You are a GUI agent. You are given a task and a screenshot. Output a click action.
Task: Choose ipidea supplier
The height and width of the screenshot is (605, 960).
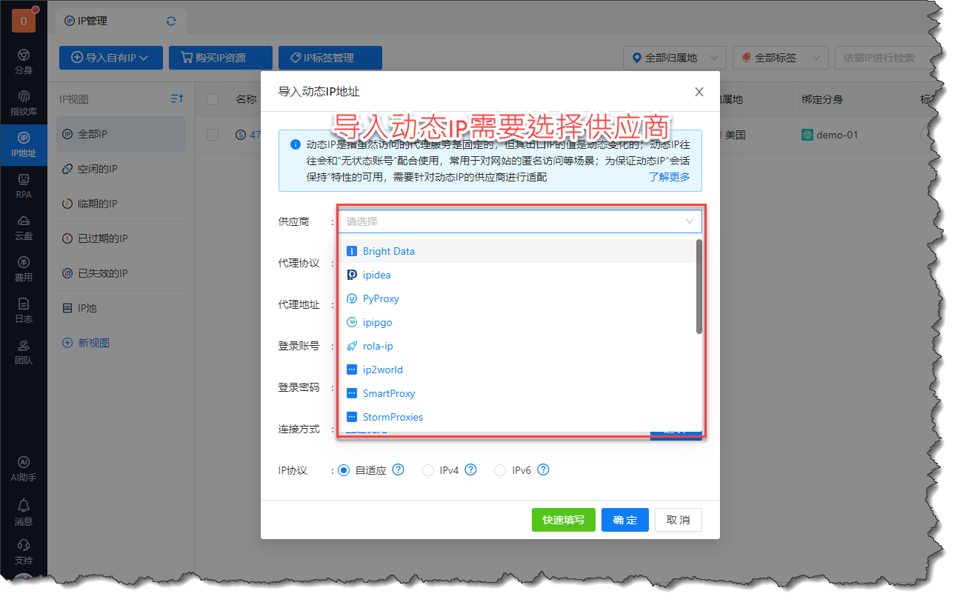point(517,275)
